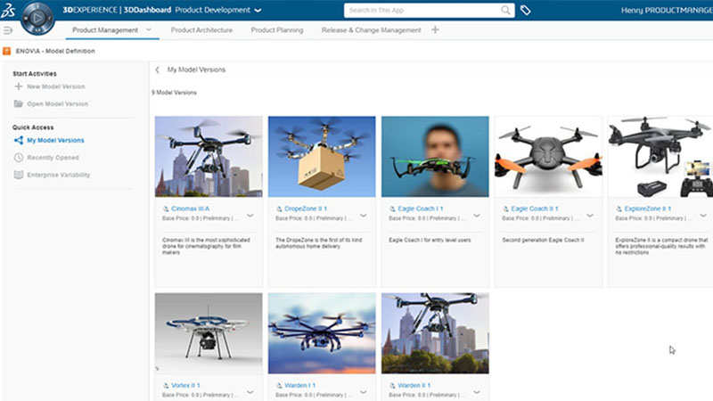Click the folder icon for Open Model Version
Image resolution: width=713 pixels, height=401 pixels.
(18, 103)
